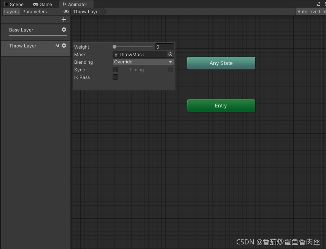
Task: Open object picker for ThrowMask field
Action: (x=170, y=54)
